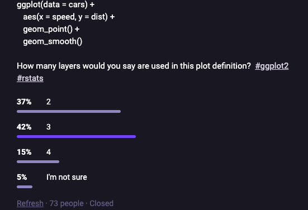Click the highlighted 42% result bar

tap(76, 137)
